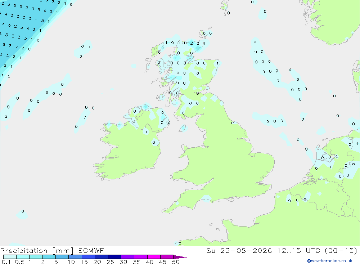Pick the dark navy 25 mm legend swatch
Viewport: 360px width, 264px height.
click(114, 257)
